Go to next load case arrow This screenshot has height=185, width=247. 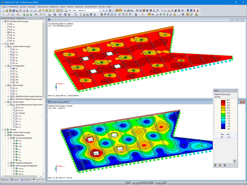coord(107,10)
